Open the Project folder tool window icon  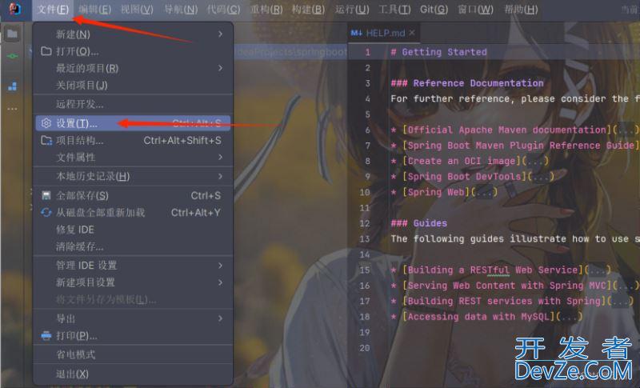pos(12,34)
